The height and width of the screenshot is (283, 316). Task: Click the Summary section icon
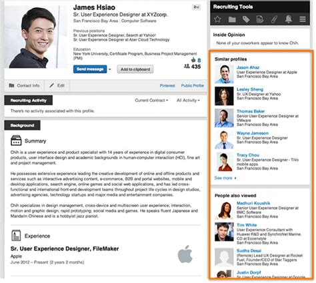point(16,141)
